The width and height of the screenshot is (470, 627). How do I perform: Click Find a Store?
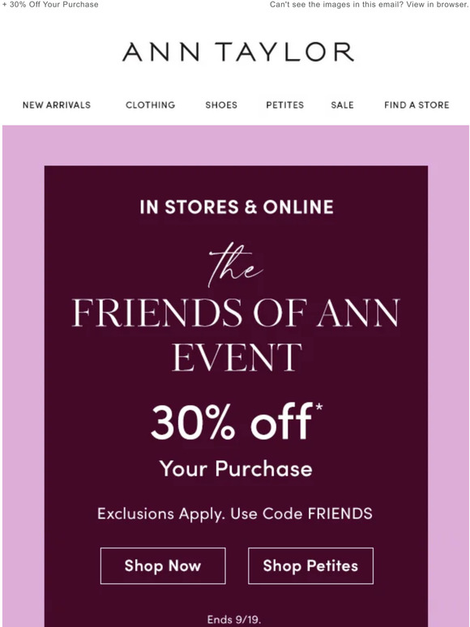[417, 104]
